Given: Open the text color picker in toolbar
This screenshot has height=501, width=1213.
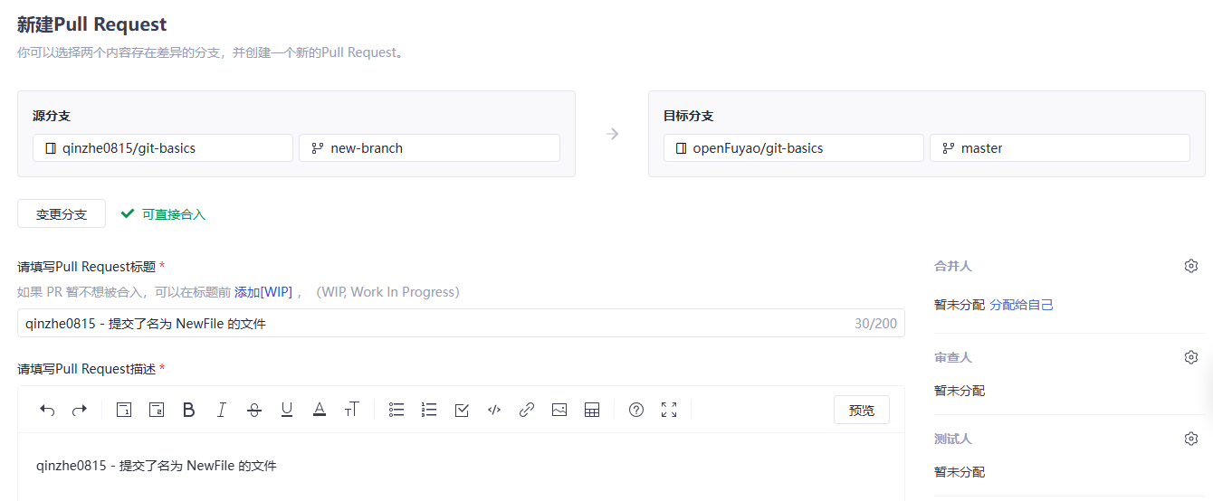Looking at the screenshot, I should tap(320, 410).
